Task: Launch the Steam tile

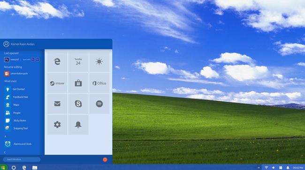Action: point(57,83)
